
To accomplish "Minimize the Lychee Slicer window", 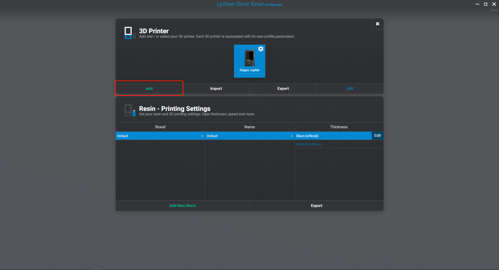I will (x=477, y=4).
